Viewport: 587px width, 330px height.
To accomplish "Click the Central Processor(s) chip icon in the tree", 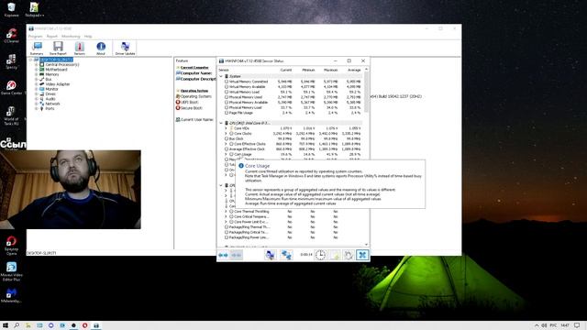I will pos(42,65).
